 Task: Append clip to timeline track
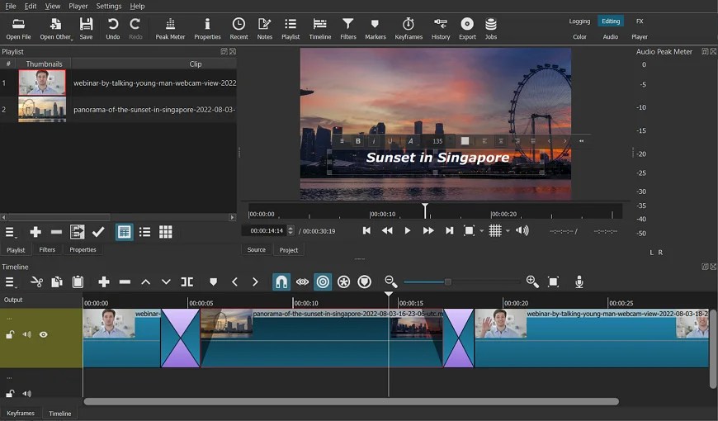click(x=104, y=281)
